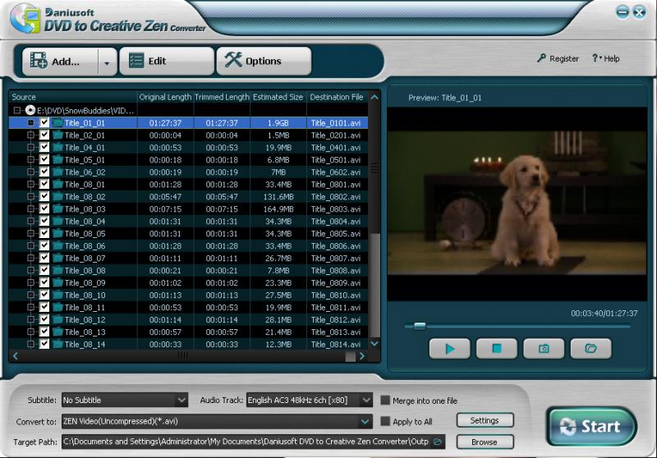Take a snapshot with the camera icon
The height and width of the screenshot is (458, 657).
pos(544,348)
